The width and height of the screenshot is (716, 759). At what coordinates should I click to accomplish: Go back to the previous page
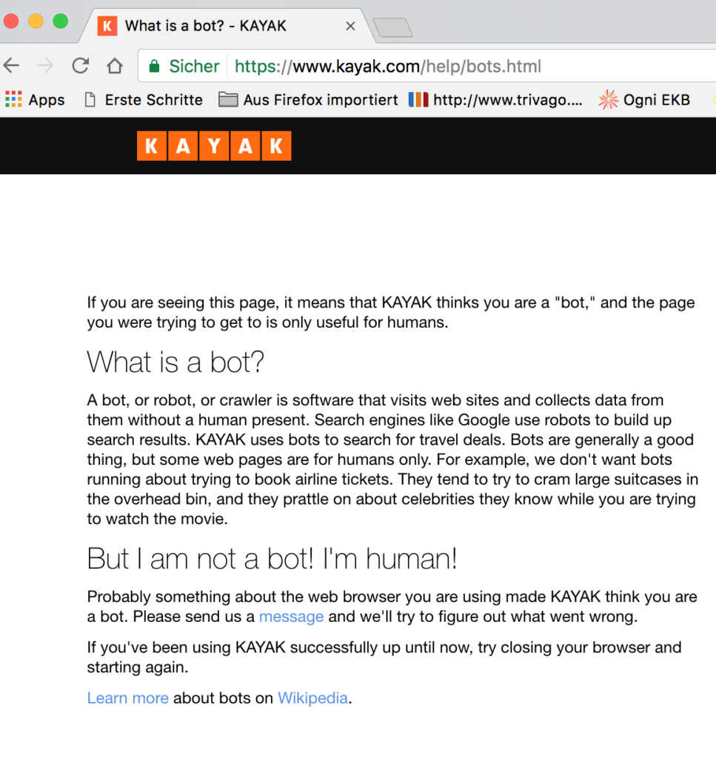[x=12, y=65]
